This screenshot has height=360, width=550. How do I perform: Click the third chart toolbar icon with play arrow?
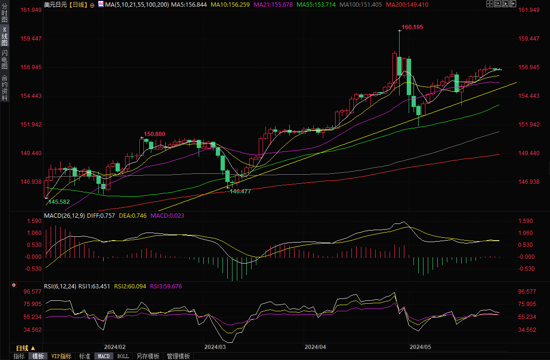[505, 4]
